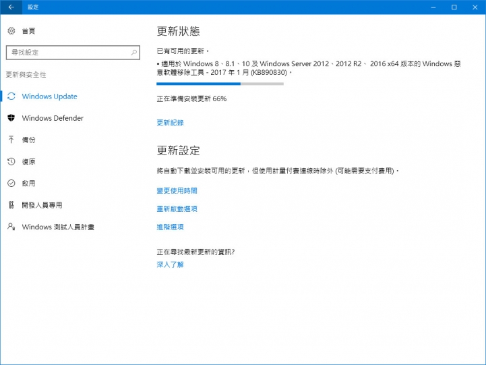The image size is (486, 365).
Task: Click the 更新與安全性 category label
Action: point(26,75)
